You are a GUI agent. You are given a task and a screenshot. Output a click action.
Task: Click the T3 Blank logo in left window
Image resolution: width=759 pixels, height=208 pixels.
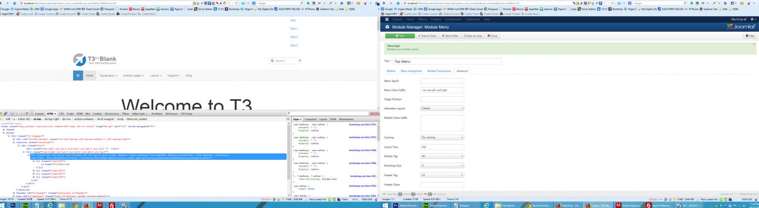(95, 60)
